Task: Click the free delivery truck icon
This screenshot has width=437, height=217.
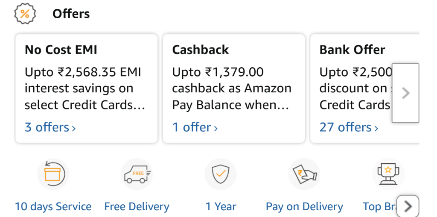Action: [137, 174]
